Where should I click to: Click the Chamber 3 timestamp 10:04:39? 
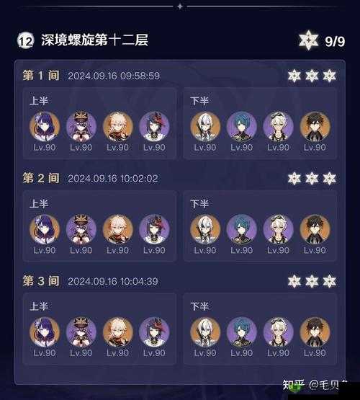tap(139, 281)
